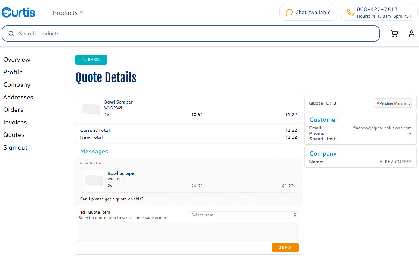The height and width of the screenshot is (268, 419).
Task: Click the chat bubble icon
Action: (x=289, y=12)
